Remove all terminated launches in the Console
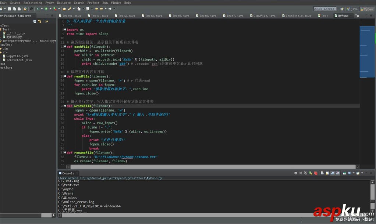Viewport: 376px width, 224px height. 306,173
